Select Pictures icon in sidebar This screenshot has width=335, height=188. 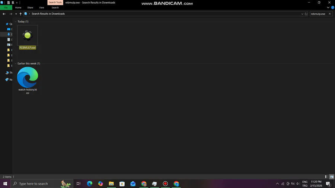[x=9, y=45]
